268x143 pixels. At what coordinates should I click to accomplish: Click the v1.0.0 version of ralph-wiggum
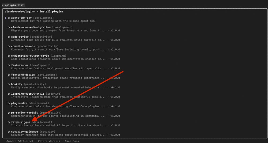click(x=115, y=125)
